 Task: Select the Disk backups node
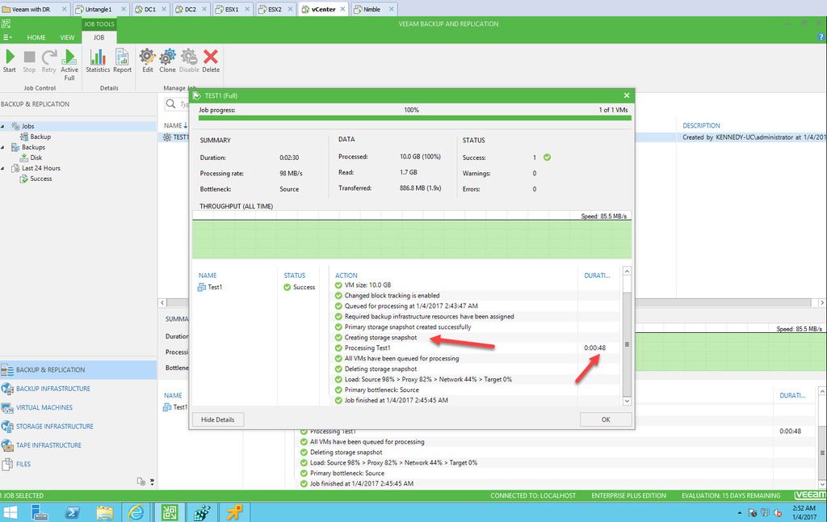click(x=36, y=158)
